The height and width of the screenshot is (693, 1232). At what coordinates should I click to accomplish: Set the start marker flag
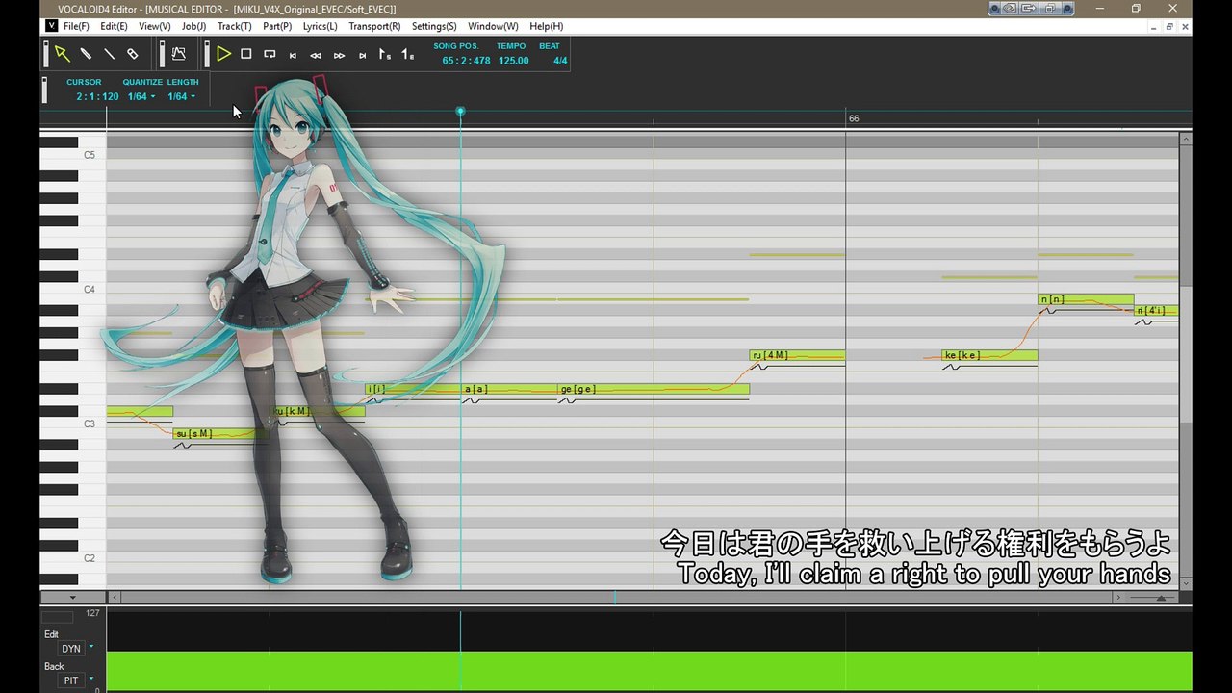tap(385, 54)
